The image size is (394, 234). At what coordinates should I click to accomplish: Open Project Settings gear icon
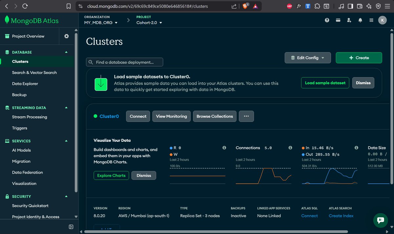point(67,36)
